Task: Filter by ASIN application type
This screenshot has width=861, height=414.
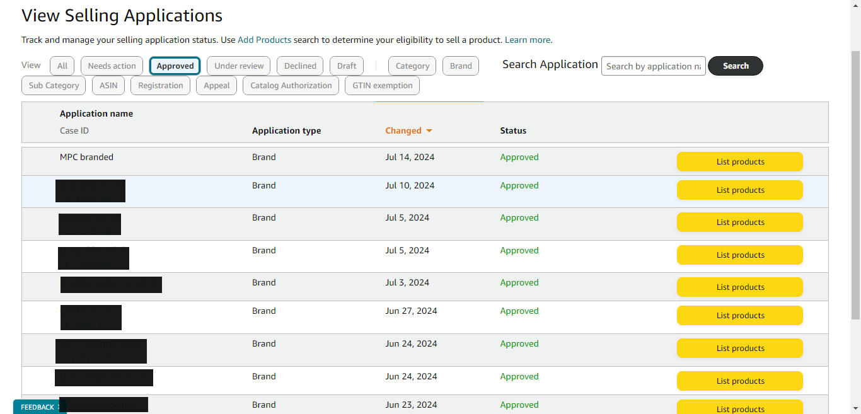Action: pyautogui.click(x=108, y=85)
